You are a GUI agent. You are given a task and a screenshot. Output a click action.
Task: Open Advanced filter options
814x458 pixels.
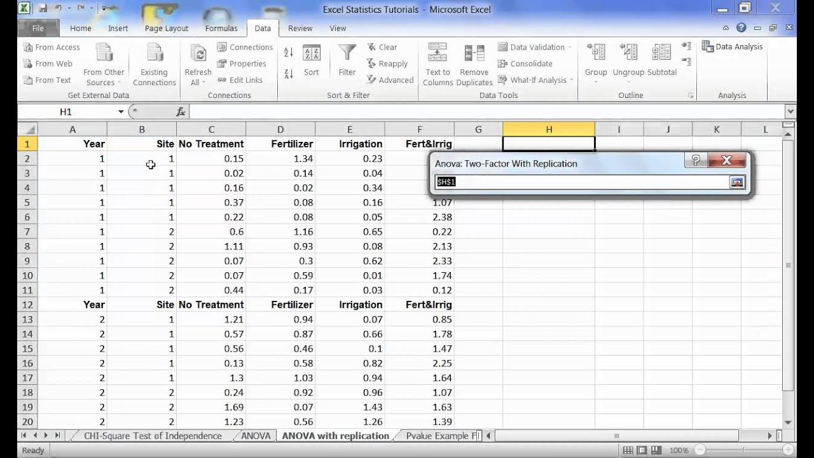[x=390, y=80]
